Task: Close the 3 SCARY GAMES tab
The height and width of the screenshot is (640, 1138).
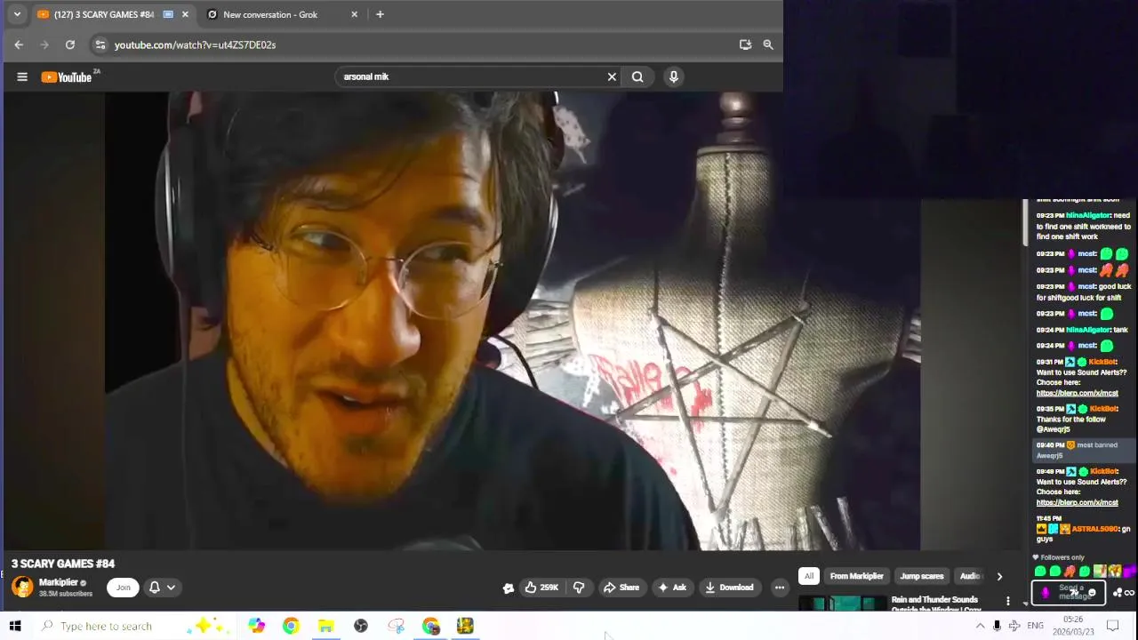Action: coord(185,14)
